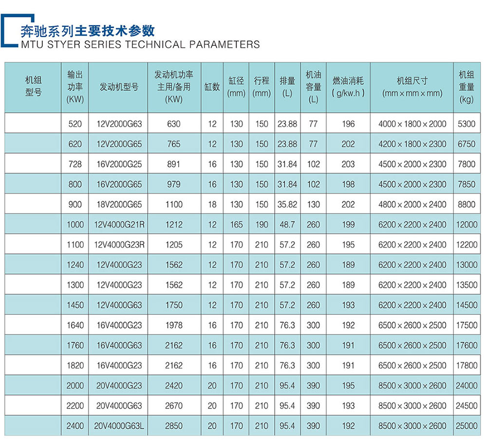Select the 输出功率 (KW) column header
The height and width of the screenshot is (441, 487).
coord(75,87)
